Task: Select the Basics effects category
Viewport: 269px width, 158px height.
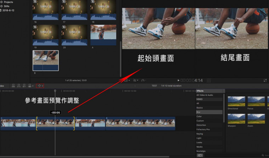Action: [200, 108]
